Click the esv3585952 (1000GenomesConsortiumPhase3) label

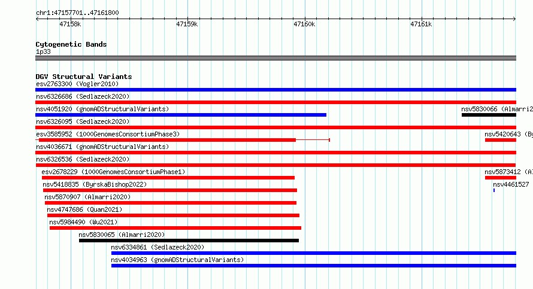click(x=108, y=134)
